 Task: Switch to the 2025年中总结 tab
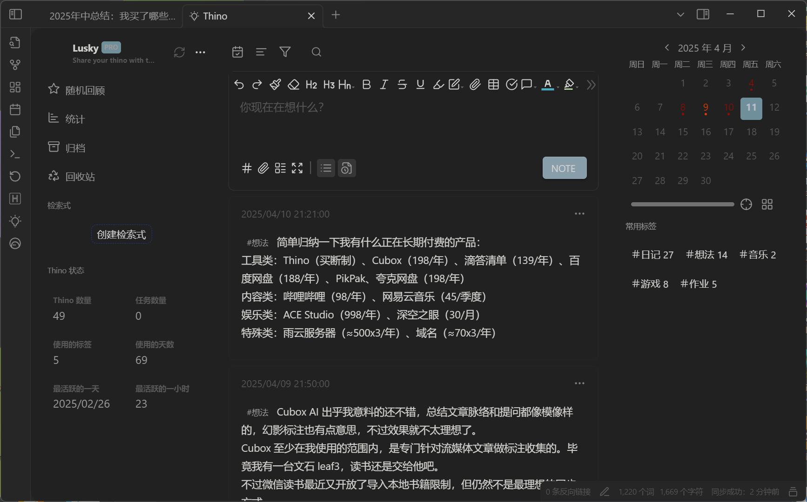click(112, 16)
